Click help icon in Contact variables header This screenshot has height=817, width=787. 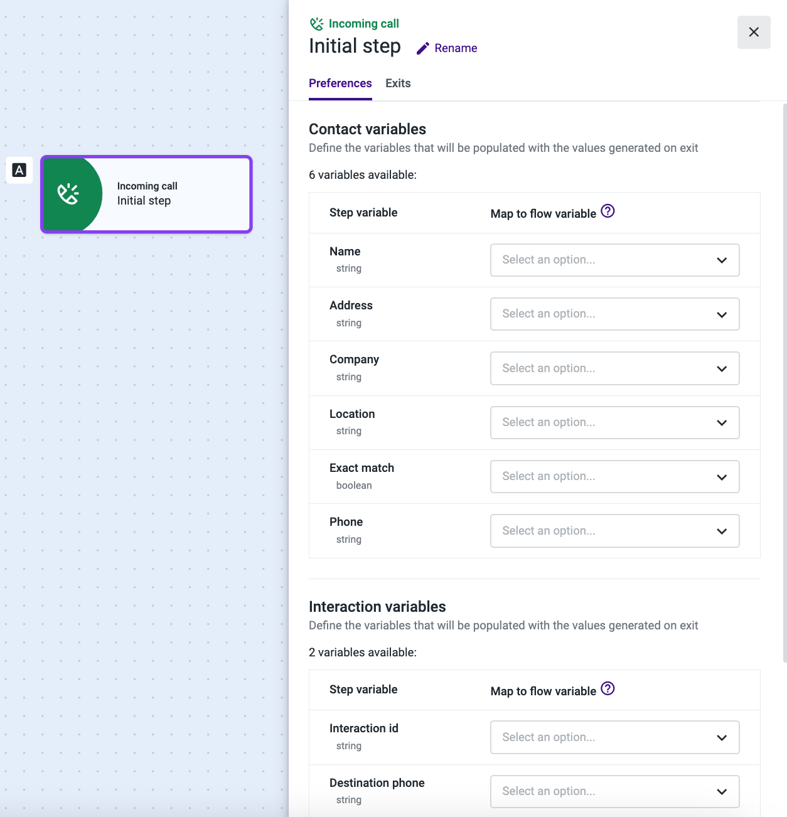(608, 211)
